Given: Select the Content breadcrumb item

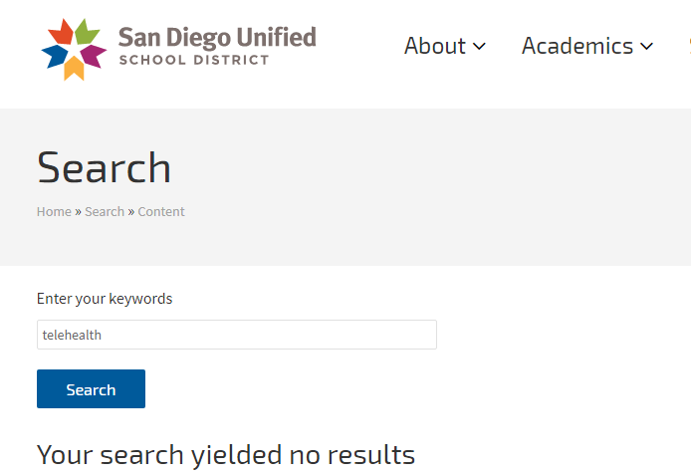Looking at the screenshot, I should 161,211.
